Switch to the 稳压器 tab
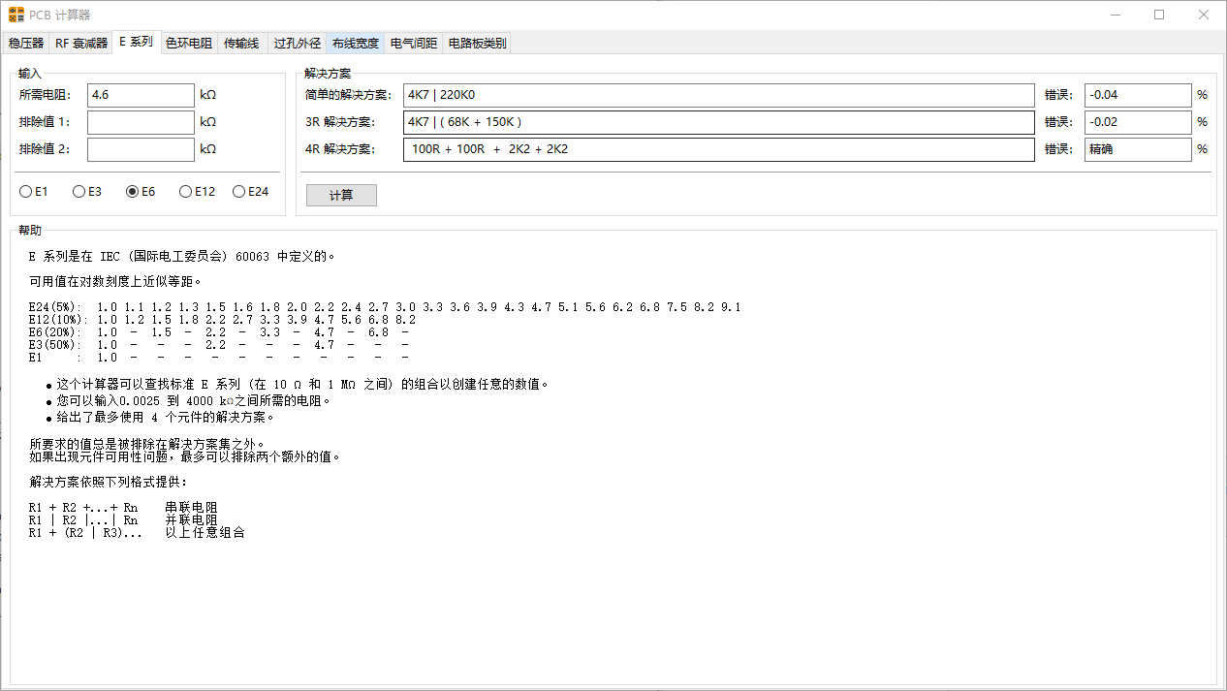Image resolution: width=1227 pixels, height=691 pixels. tap(26, 44)
